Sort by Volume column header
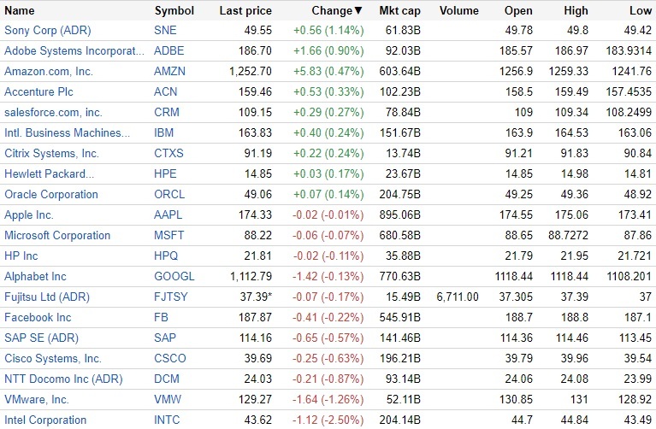The height and width of the screenshot is (429, 656). [x=458, y=11]
